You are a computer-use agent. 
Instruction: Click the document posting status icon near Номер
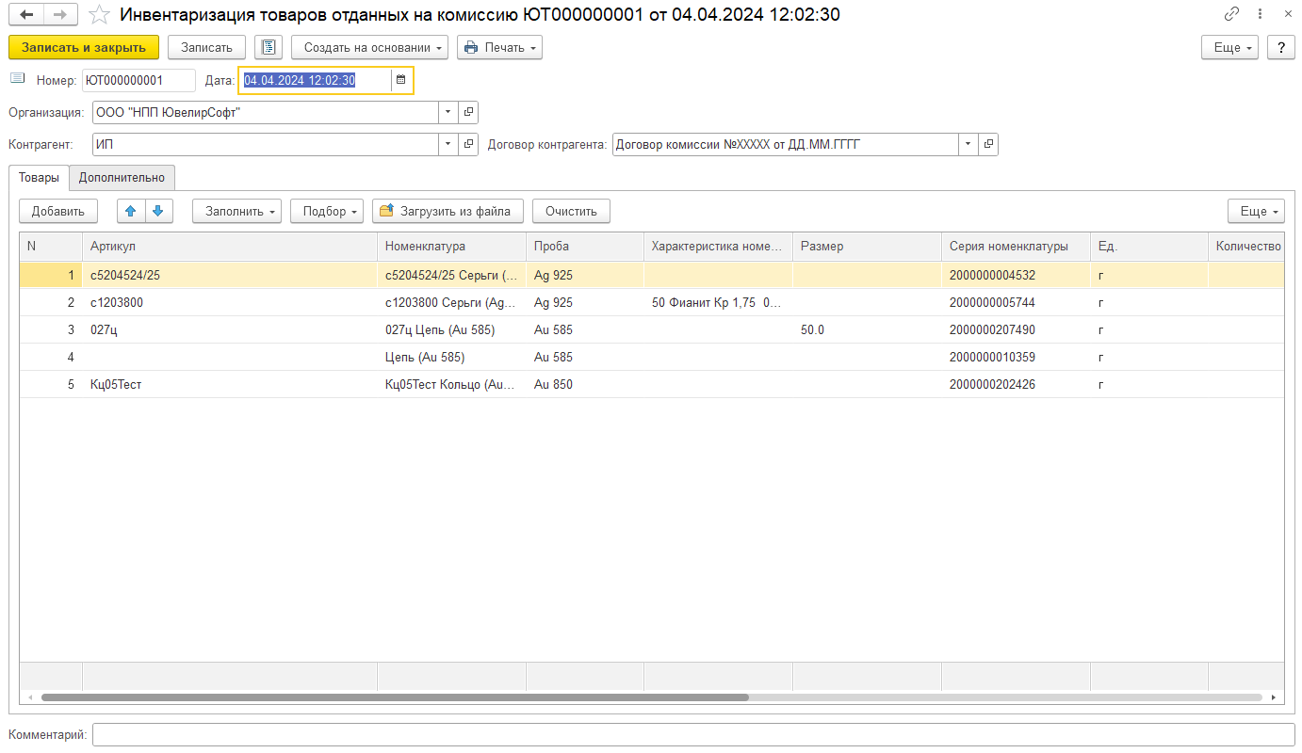(x=18, y=79)
